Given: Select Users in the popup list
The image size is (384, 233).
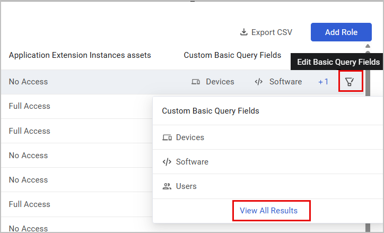Looking at the screenshot, I should (x=186, y=186).
